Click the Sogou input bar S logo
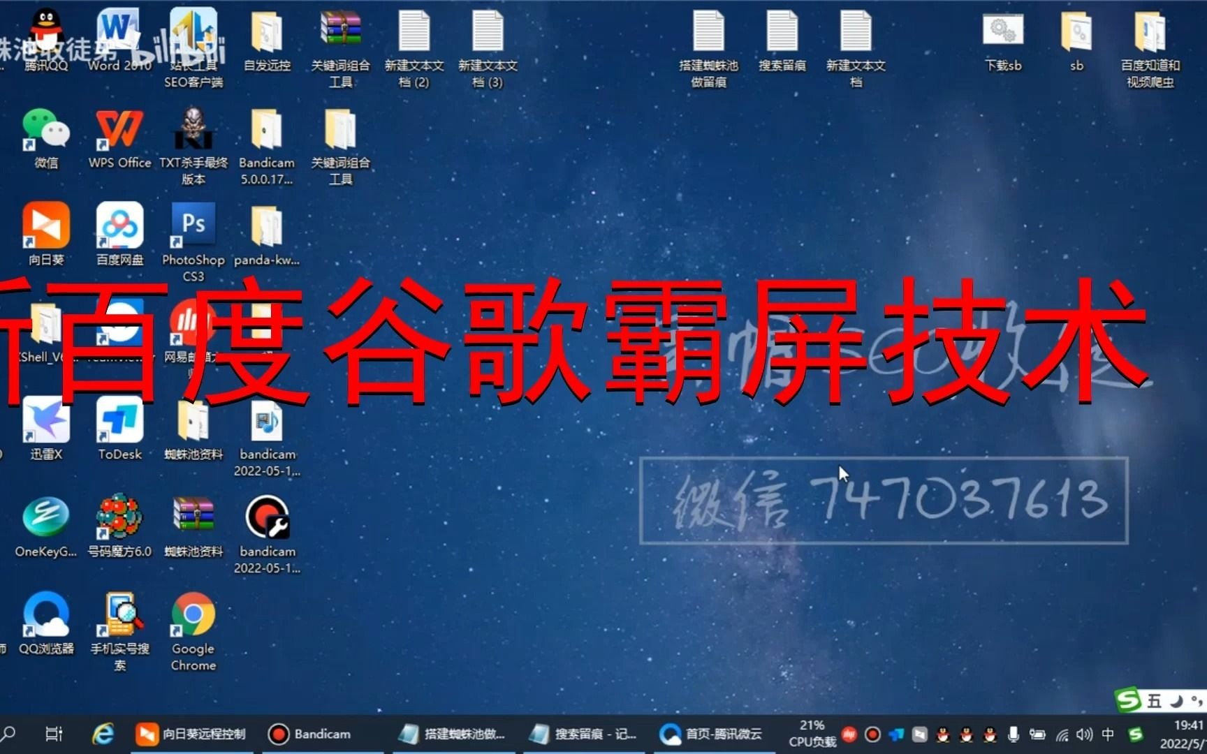Screen dimensions: 1207x754 pyautogui.click(x=1128, y=700)
